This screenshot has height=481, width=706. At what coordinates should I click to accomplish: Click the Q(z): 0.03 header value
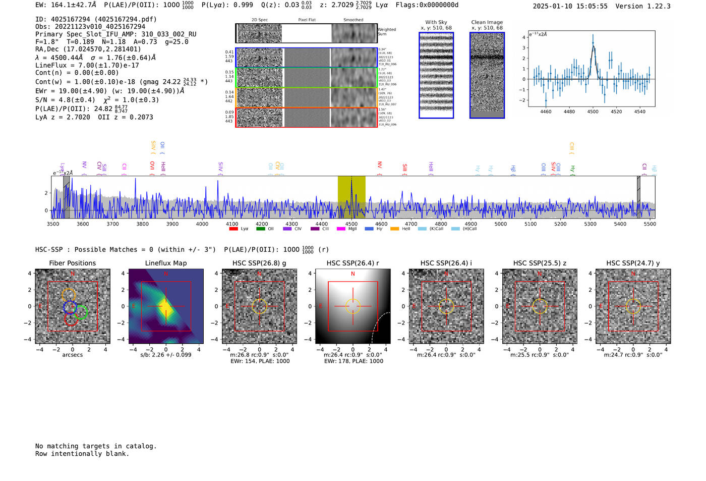[286, 5]
